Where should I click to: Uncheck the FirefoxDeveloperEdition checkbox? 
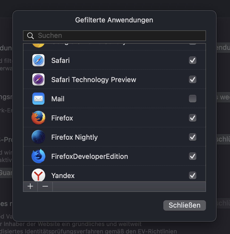[x=192, y=156]
